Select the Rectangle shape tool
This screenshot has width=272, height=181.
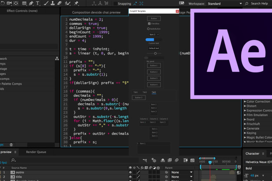coord(24,3)
